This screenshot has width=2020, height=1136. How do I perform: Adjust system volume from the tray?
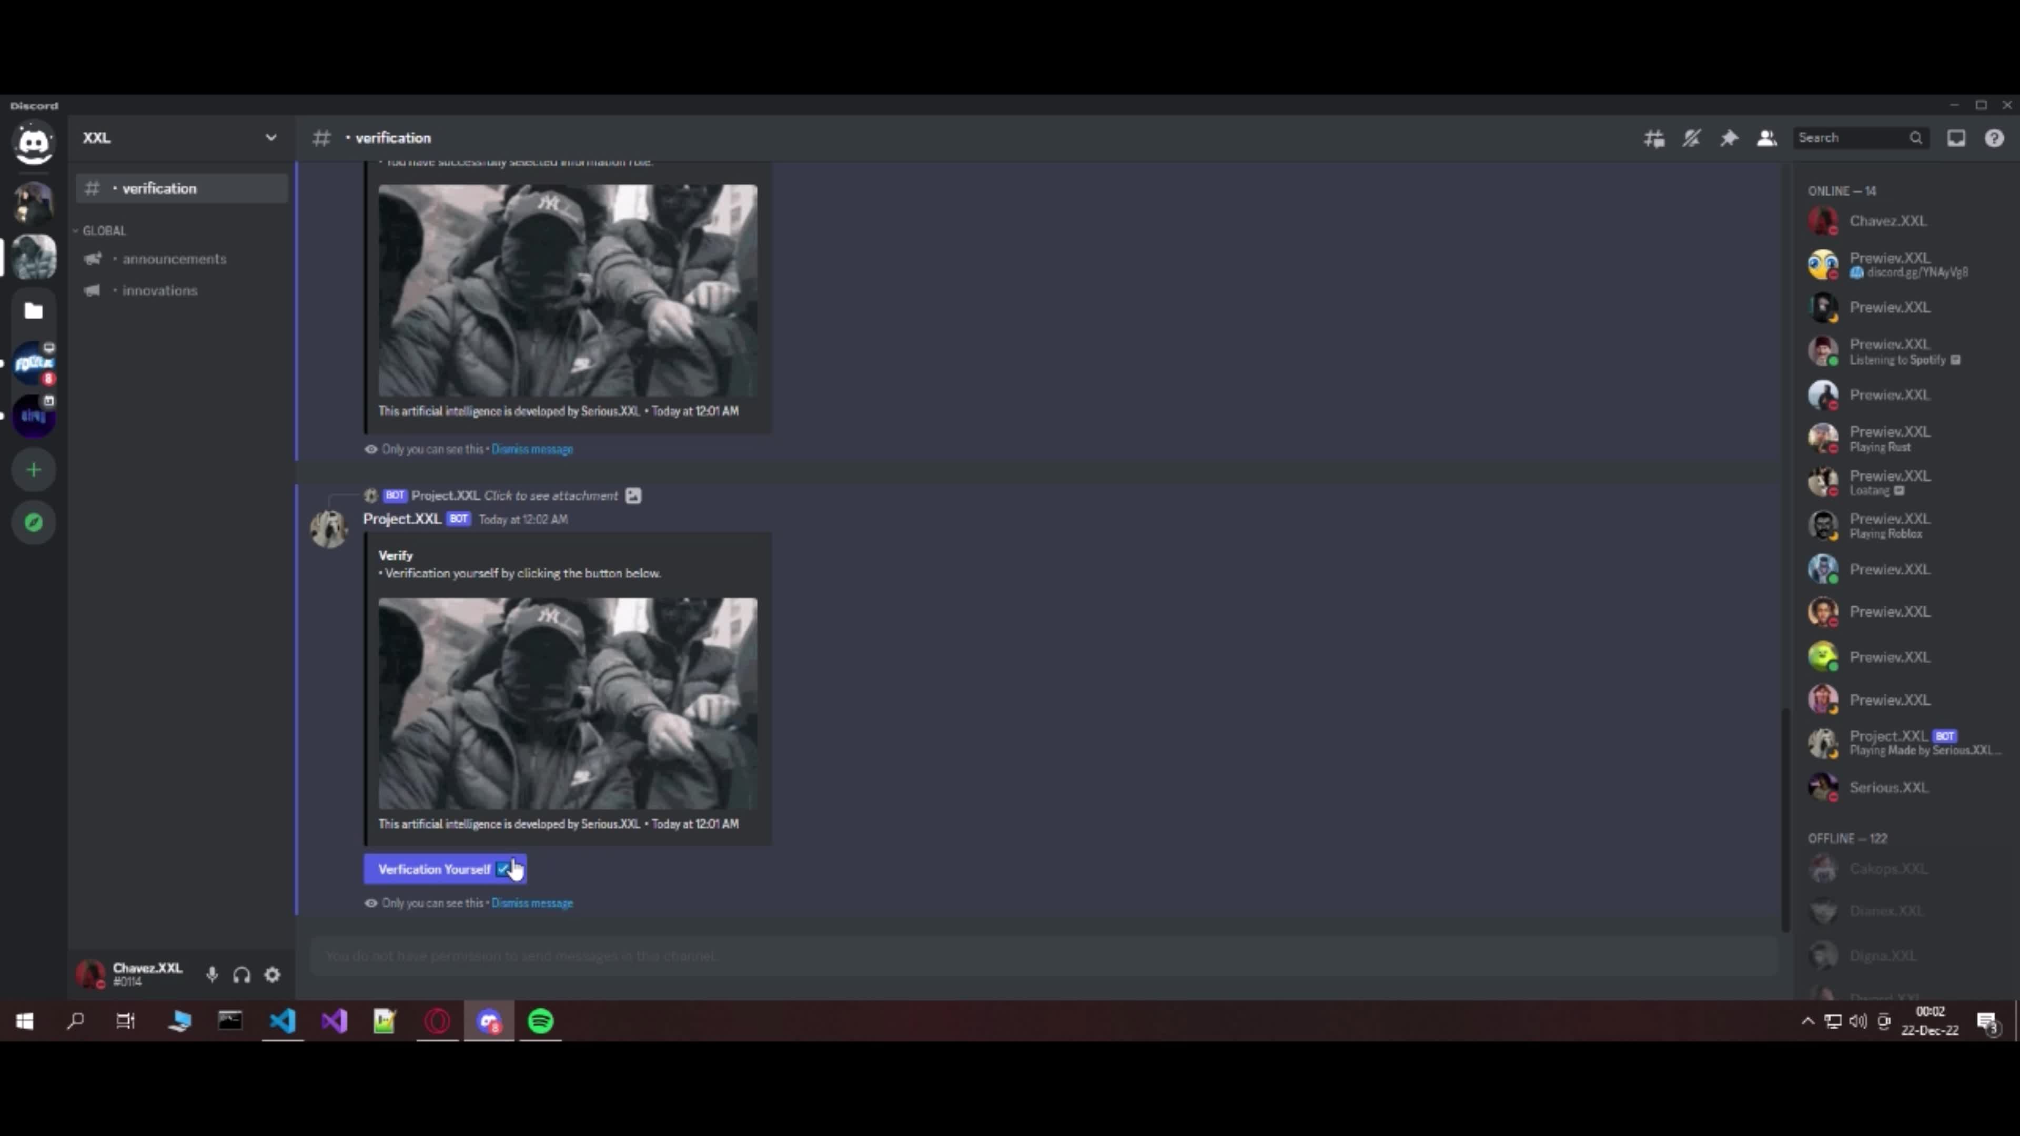[x=1857, y=1021]
